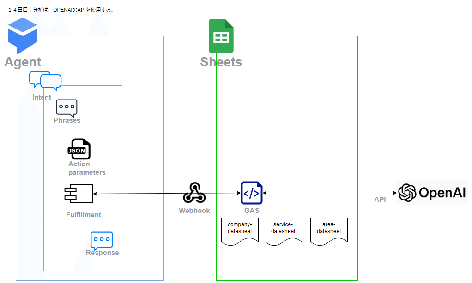This screenshot has width=472, height=283.
Task: Click the blue Dialogflow Agent cube icon
Action: [23, 35]
